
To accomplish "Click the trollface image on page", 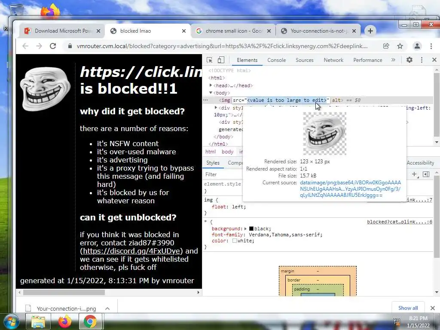I will tap(45, 89).
